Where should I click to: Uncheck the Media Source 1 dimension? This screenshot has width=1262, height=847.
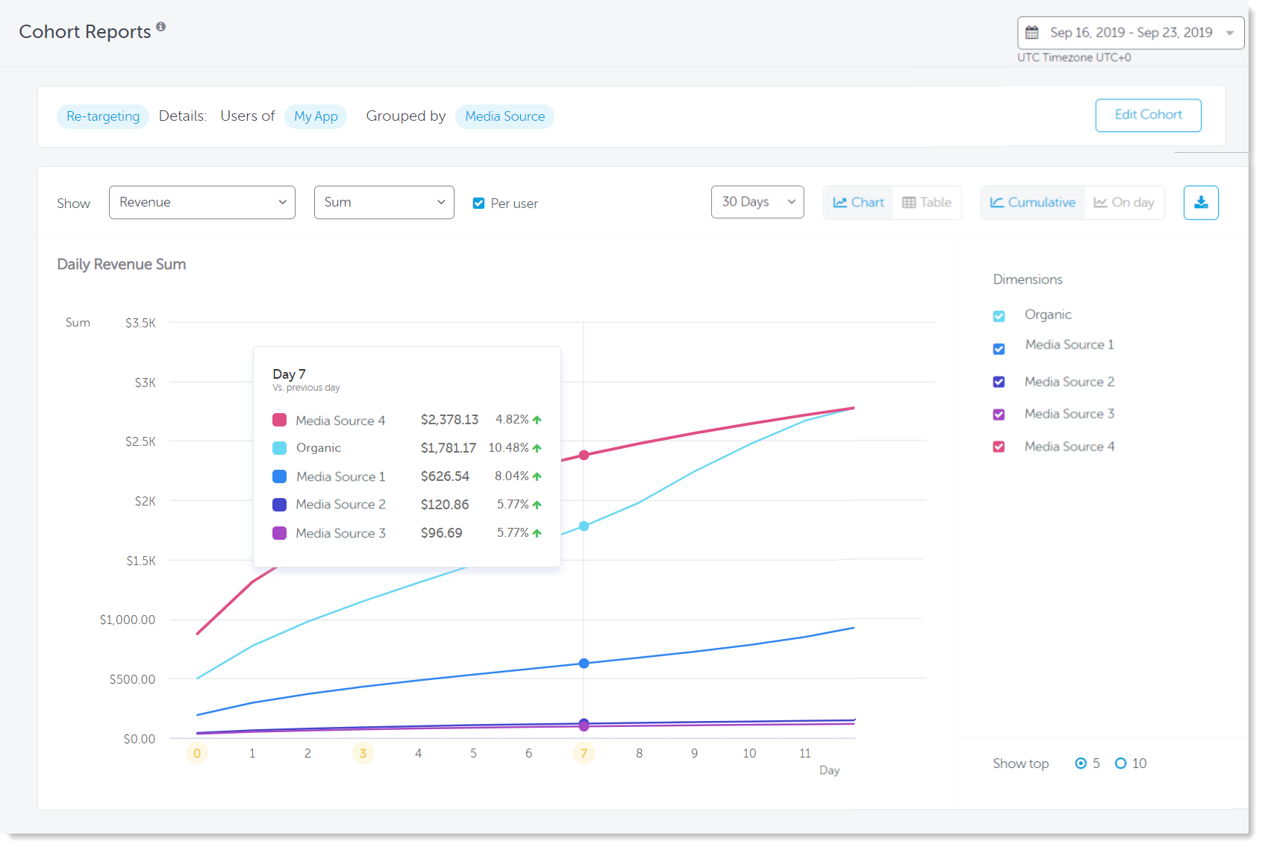[x=999, y=349]
